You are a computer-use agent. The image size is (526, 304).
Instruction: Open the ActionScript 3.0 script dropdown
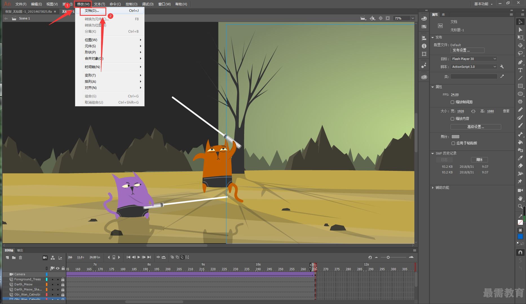[474, 67]
